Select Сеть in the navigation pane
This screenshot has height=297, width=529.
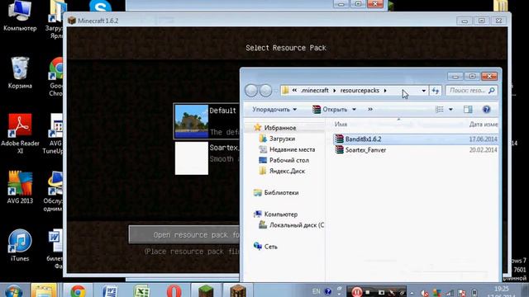pyautogui.click(x=270, y=247)
